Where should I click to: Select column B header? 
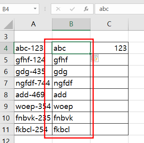pos(71,24)
